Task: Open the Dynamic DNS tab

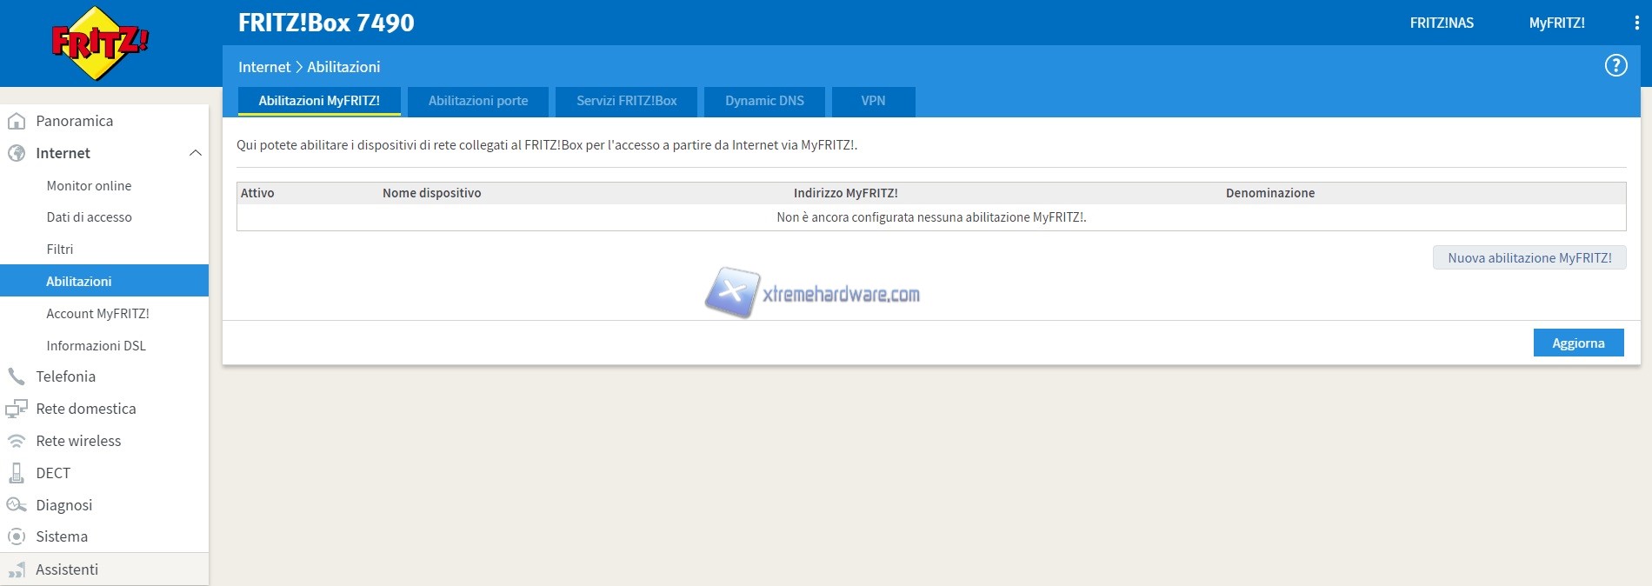Action: click(x=764, y=101)
